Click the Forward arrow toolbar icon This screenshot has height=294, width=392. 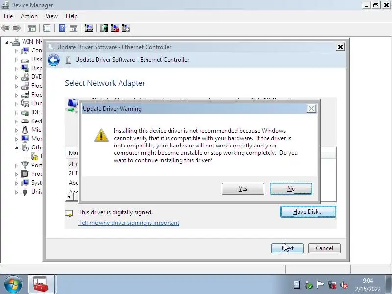click(17, 28)
